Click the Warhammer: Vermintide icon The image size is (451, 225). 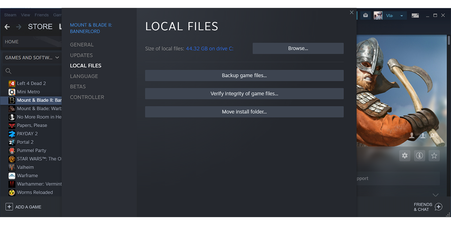12,184
